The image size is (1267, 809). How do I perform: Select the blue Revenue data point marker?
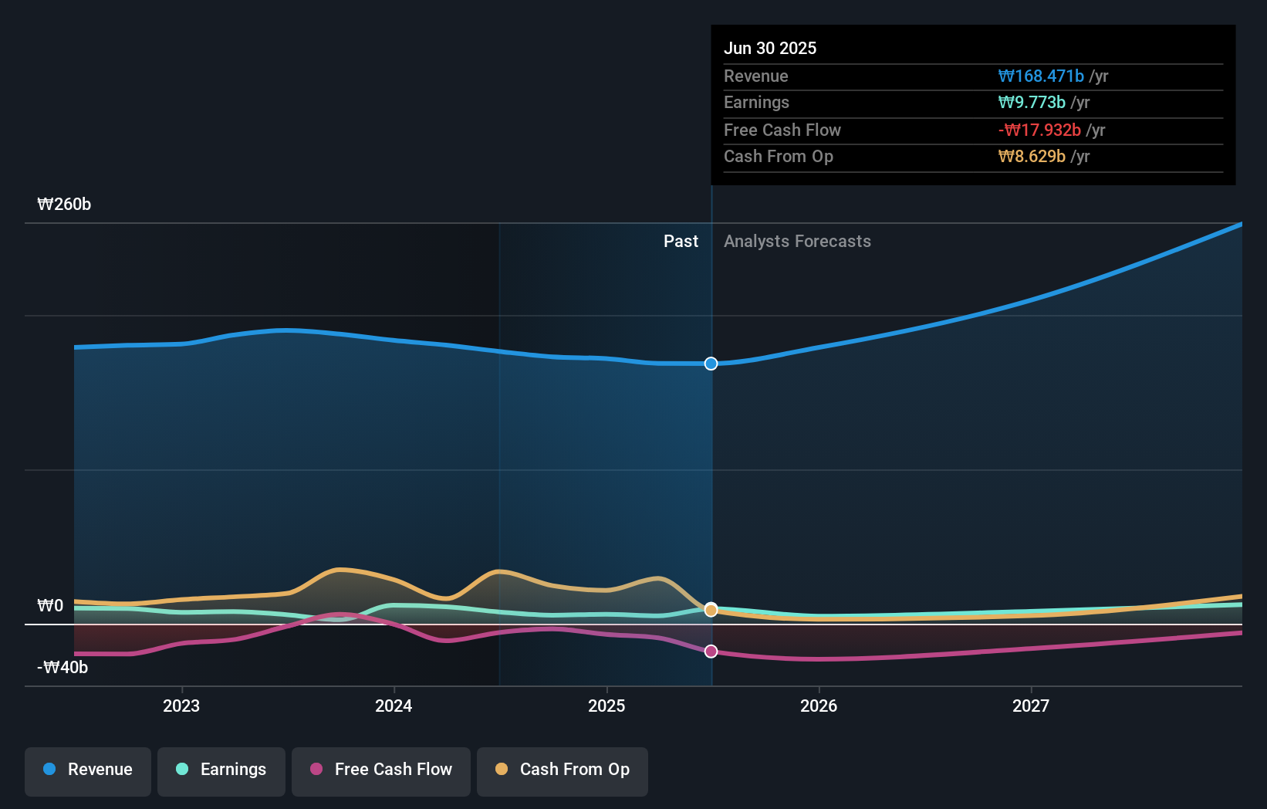pyautogui.click(x=711, y=364)
